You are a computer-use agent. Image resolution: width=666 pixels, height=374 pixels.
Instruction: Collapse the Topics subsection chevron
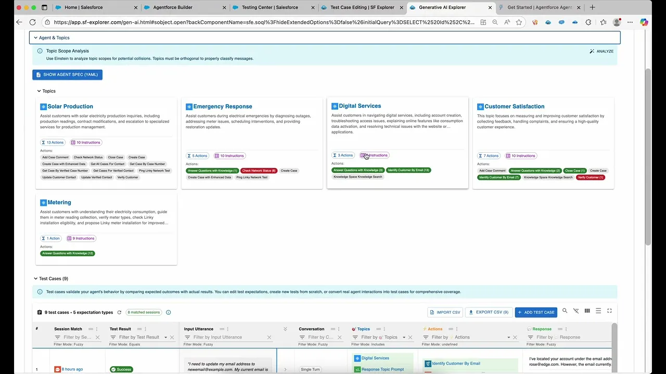click(39, 91)
